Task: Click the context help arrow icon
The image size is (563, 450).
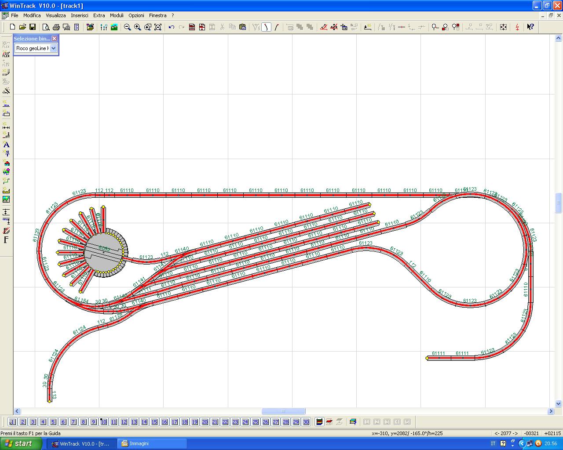Action: click(530, 27)
